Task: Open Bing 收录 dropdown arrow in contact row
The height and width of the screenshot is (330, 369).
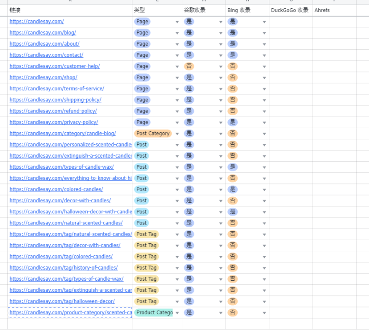Action: coord(264,55)
